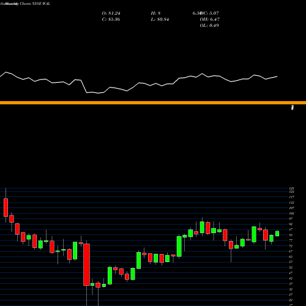Click the 37 price axis label

(x=291, y=284)
